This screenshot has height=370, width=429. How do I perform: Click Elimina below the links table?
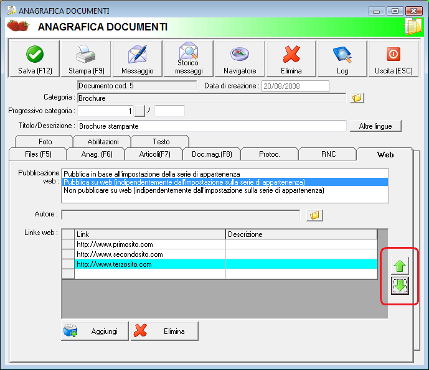tap(165, 331)
